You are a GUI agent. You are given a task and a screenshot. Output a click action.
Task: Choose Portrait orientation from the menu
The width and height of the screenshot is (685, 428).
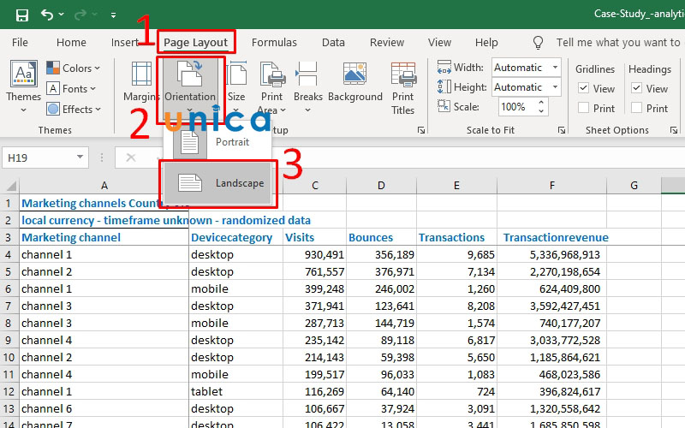pos(217,142)
